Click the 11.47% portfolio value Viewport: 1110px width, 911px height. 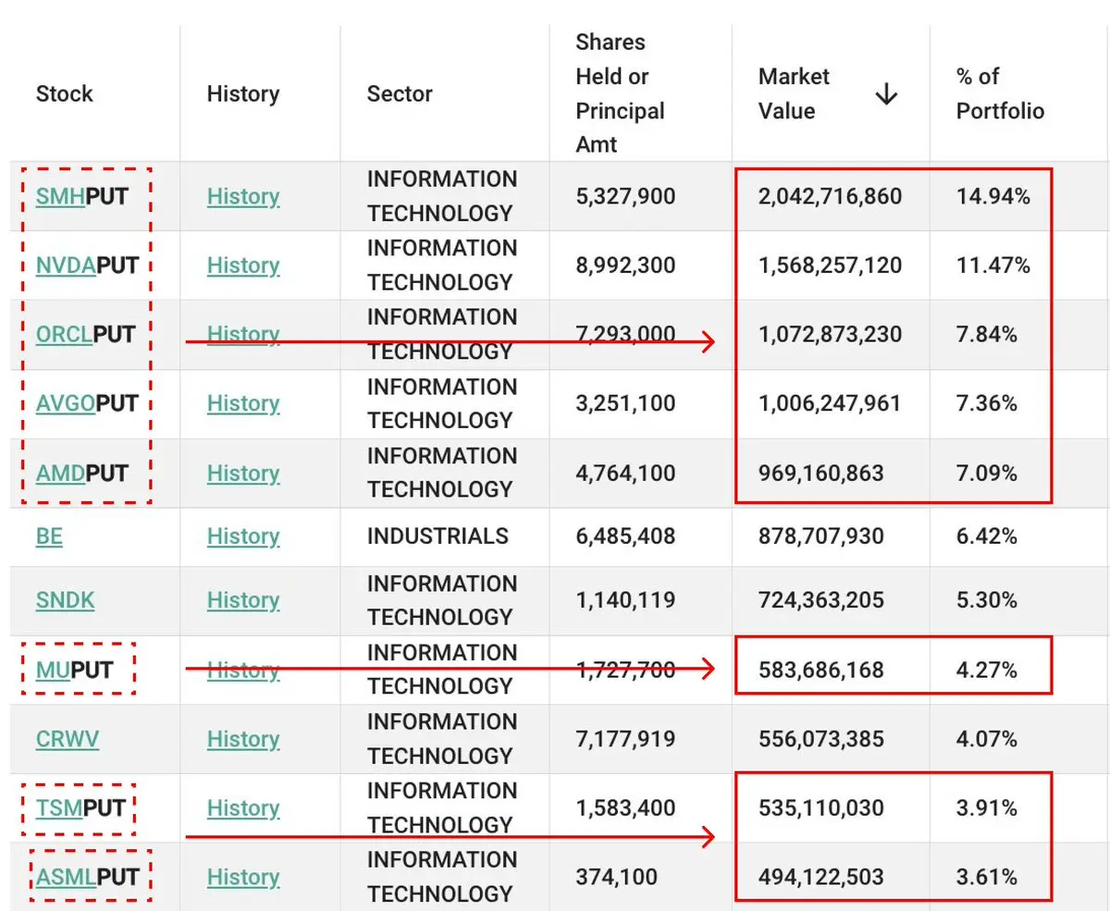993,265
